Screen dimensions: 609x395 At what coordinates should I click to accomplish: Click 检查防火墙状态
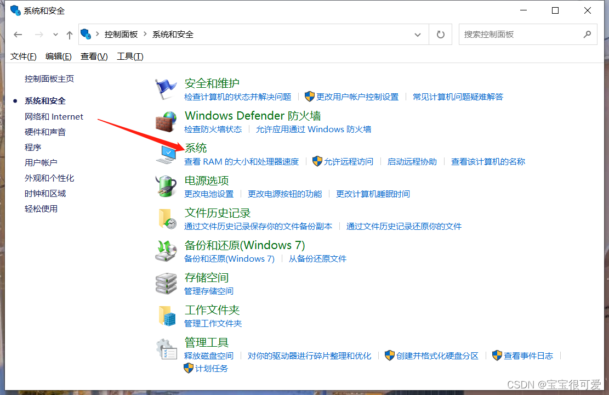[x=213, y=129]
